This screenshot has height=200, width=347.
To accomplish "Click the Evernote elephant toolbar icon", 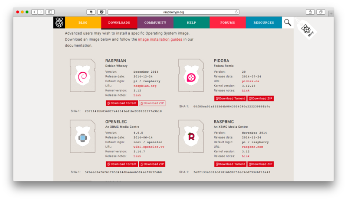I will pyautogui.click(x=91, y=12).
